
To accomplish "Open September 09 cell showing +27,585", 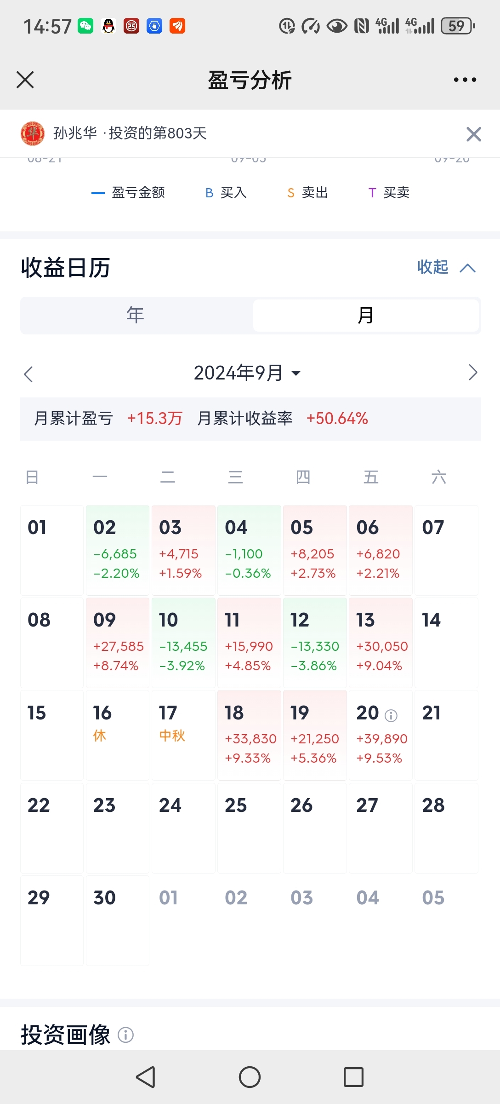I will [x=118, y=643].
